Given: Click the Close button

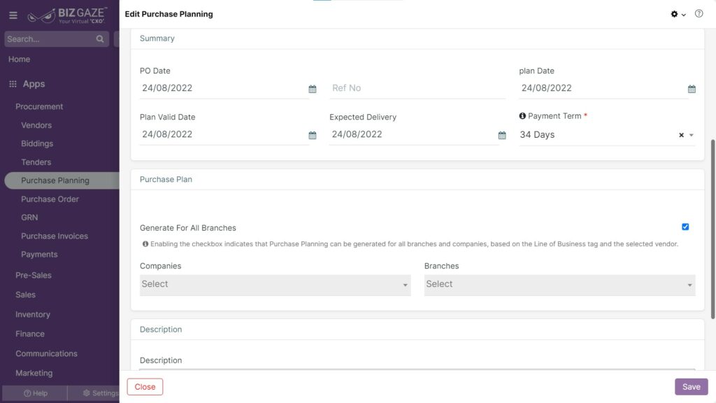Looking at the screenshot, I should pos(145,386).
